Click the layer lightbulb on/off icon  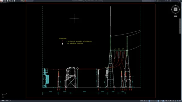tap(21, 1)
